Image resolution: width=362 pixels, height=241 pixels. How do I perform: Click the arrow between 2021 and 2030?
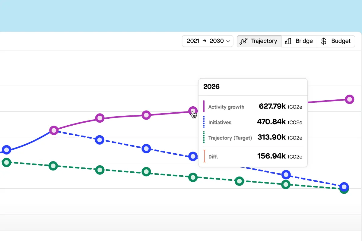coord(205,41)
